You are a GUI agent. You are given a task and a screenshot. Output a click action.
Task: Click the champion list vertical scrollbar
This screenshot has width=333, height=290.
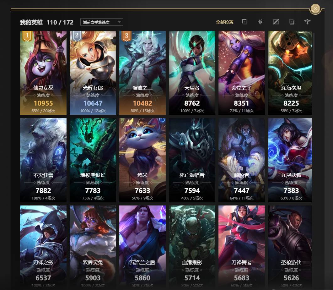[314, 52]
